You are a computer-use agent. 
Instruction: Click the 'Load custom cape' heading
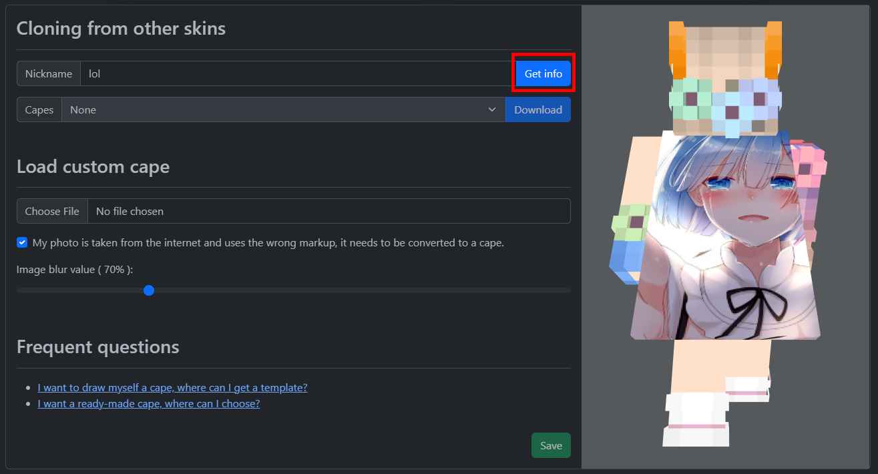tap(93, 166)
